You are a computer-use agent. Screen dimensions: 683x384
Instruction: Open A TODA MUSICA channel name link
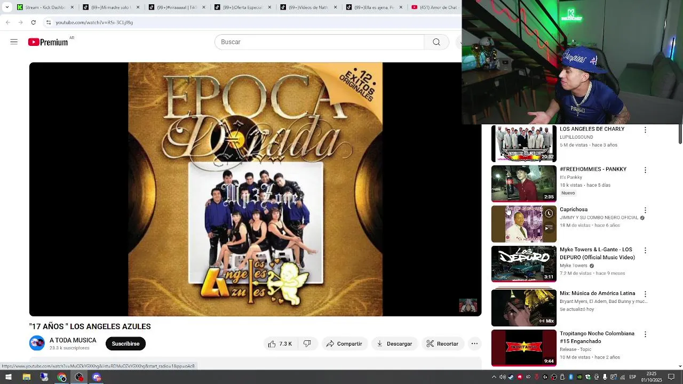point(73,340)
